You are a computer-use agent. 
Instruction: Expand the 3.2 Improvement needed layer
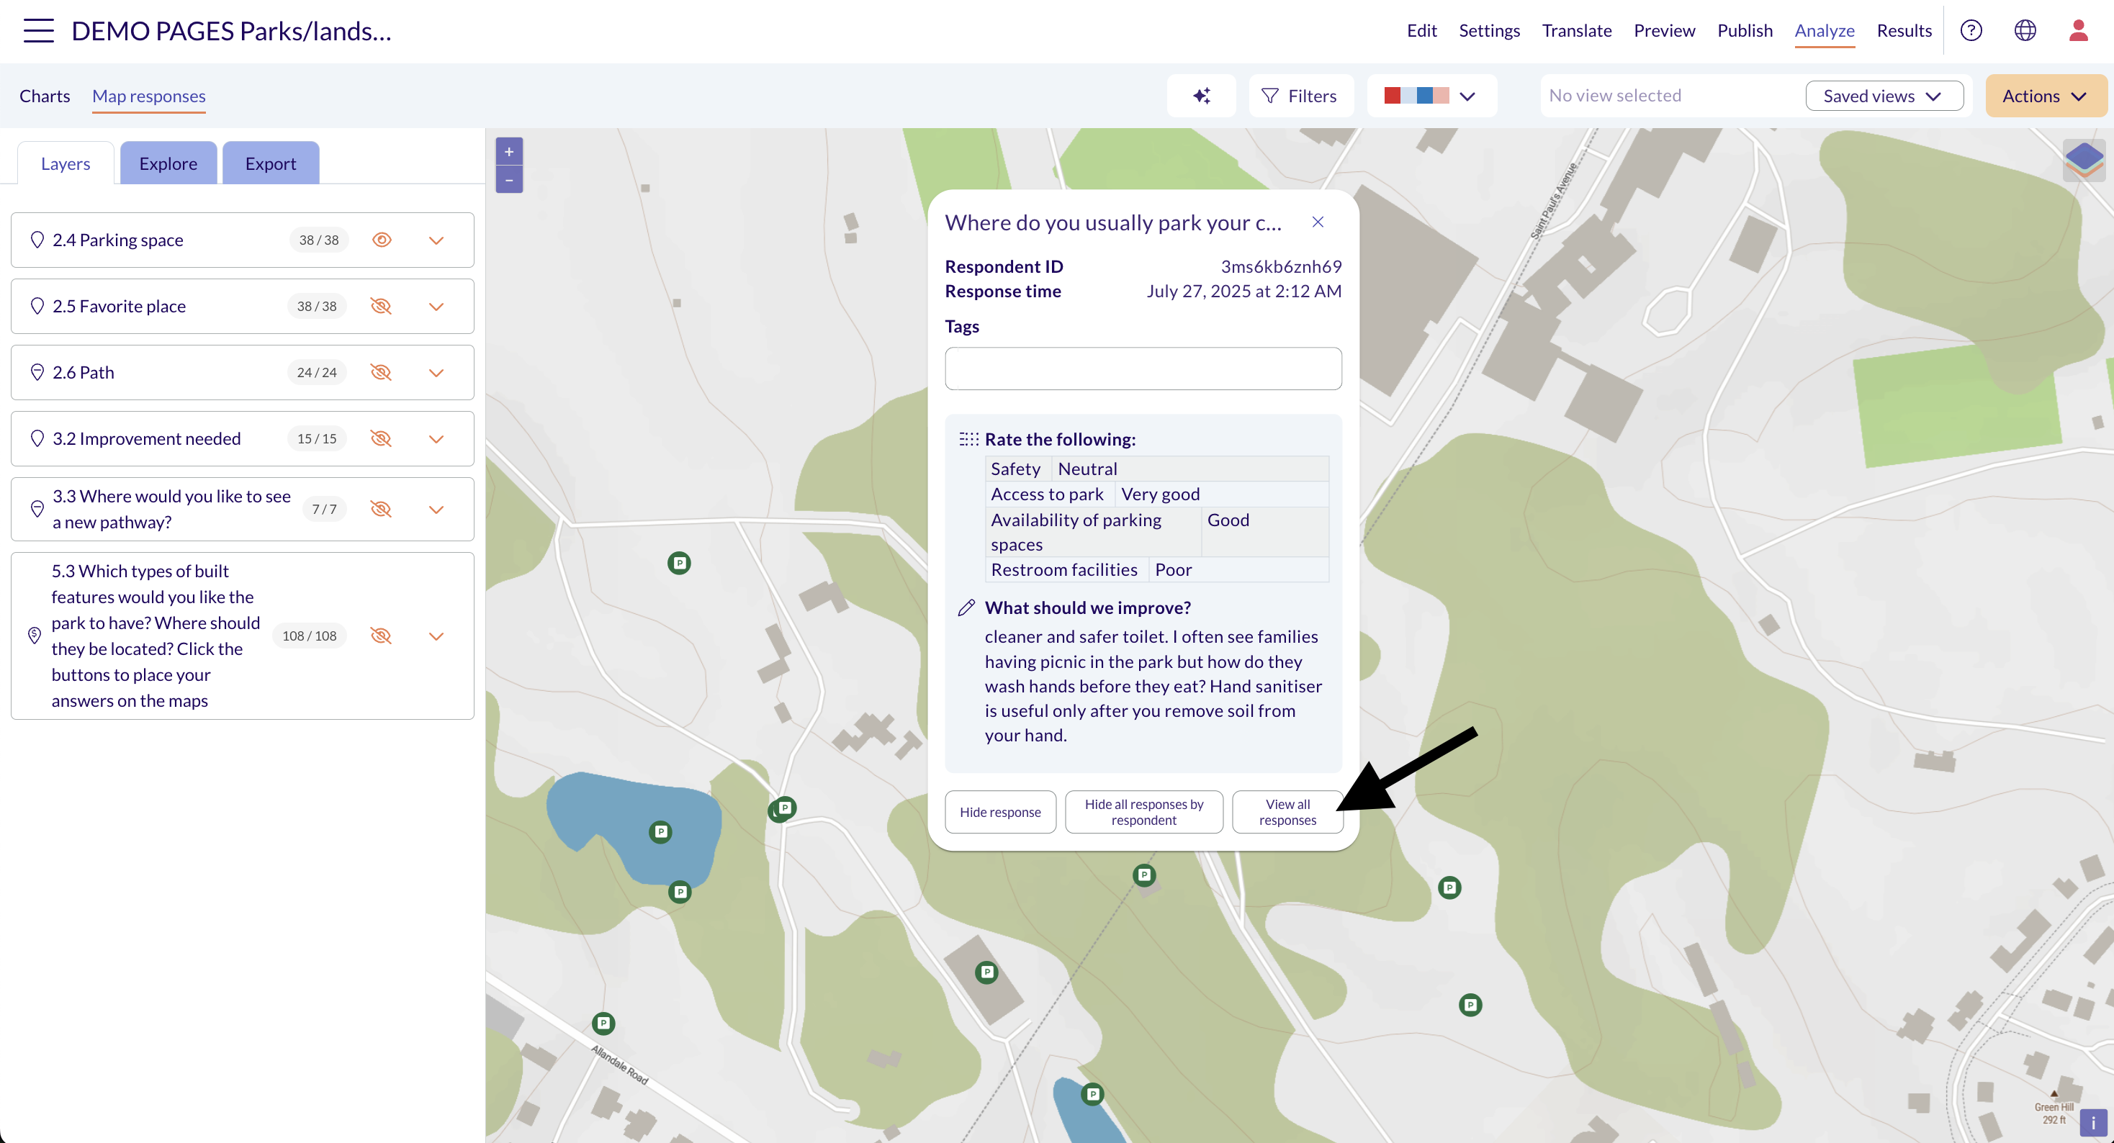(x=436, y=439)
